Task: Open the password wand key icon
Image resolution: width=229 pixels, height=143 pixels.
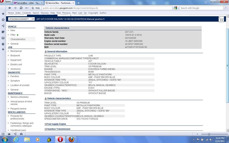Action: click(27, 8)
